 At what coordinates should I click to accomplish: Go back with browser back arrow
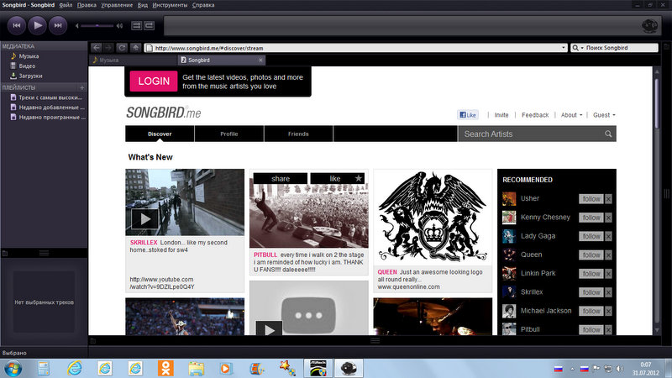[96, 48]
